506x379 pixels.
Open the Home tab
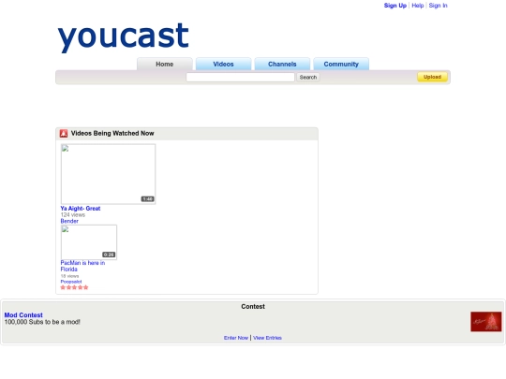(x=165, y=64)
